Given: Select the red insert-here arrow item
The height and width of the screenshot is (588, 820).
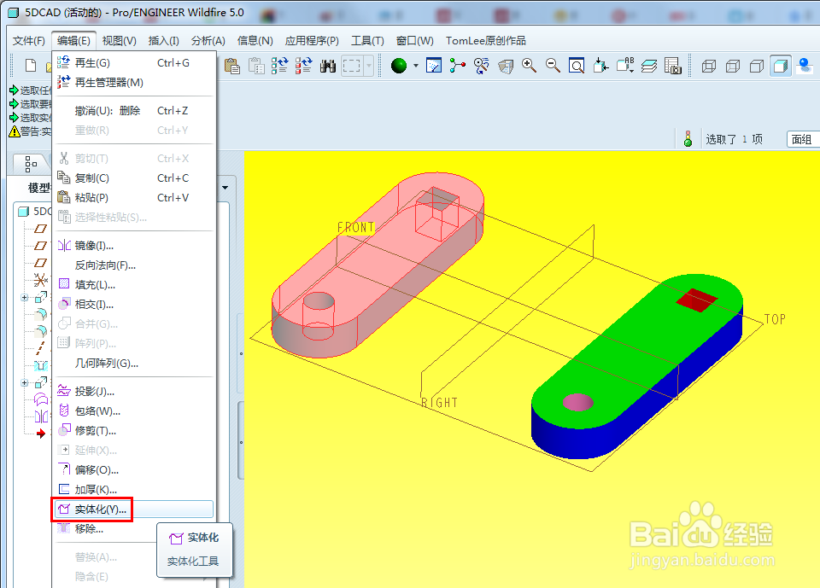Looking at the screenshot, I should click(x=41, y=434).
